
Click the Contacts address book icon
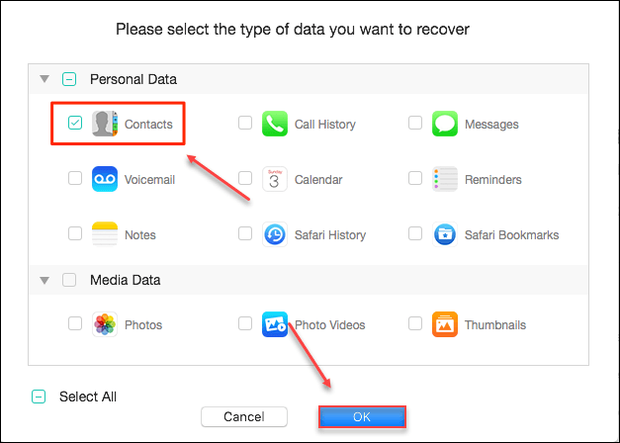pos(105,124)
